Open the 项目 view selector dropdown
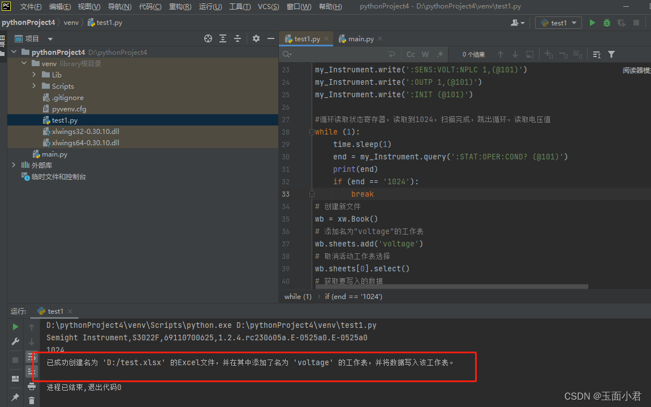This screenshot has width=651, height=407. (50, 39)
